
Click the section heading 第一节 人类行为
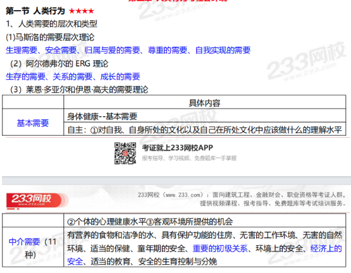coord(35,11)
